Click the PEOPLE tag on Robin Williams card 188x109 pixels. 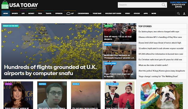pyautogui.click(x=8, y=84)
